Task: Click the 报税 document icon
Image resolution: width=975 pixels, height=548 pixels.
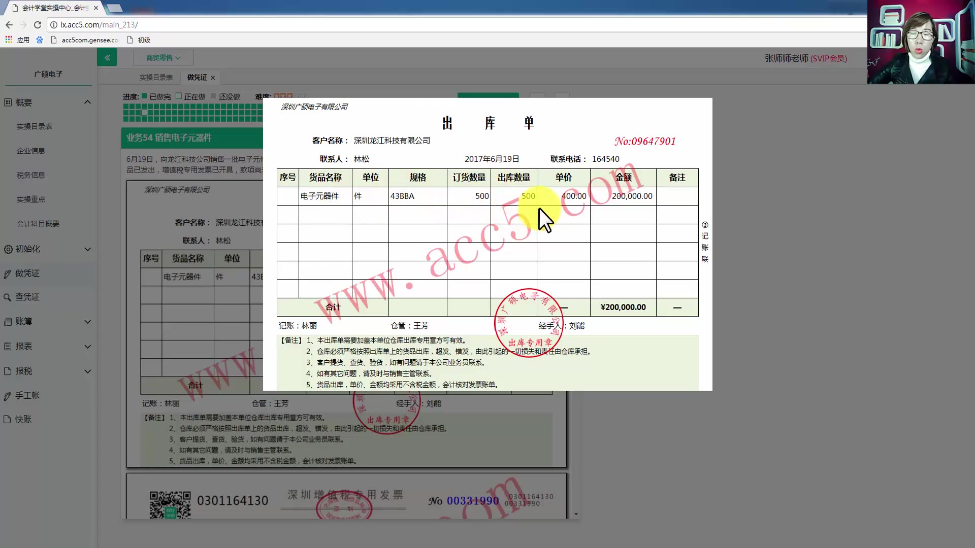Action: [x=8, y=371]
